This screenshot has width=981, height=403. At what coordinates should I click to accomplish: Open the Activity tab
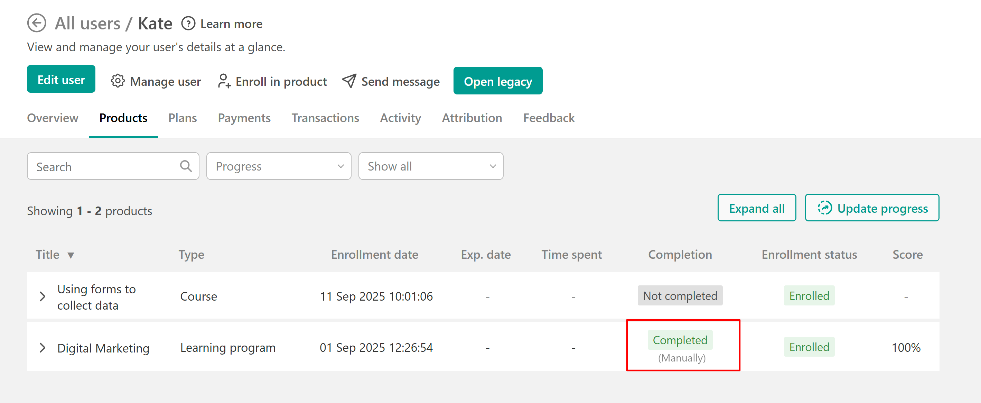click(400, 118)
